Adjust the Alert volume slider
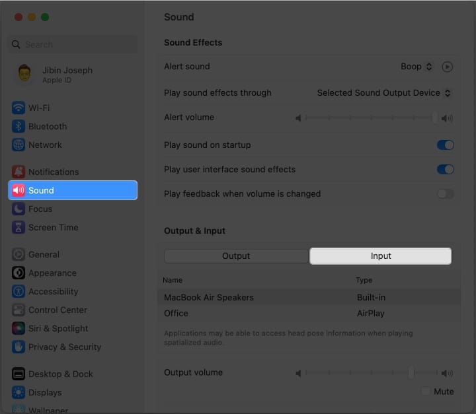 [x=371, y=118]
